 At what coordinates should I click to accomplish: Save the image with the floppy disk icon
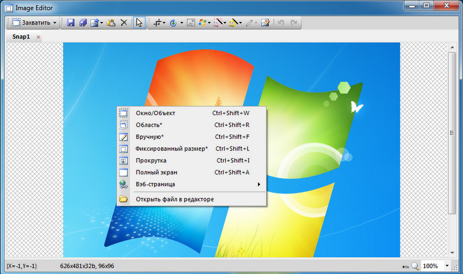(x=70, y=23)
